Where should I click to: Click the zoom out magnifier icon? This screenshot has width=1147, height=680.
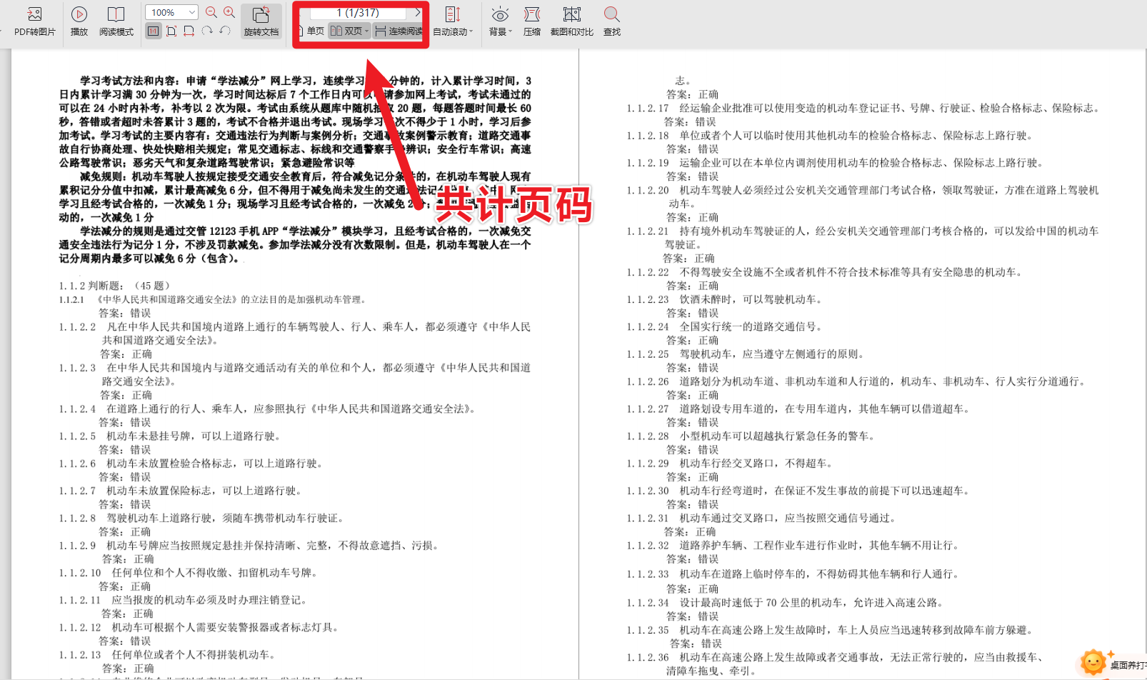click(x=210, y=12)
